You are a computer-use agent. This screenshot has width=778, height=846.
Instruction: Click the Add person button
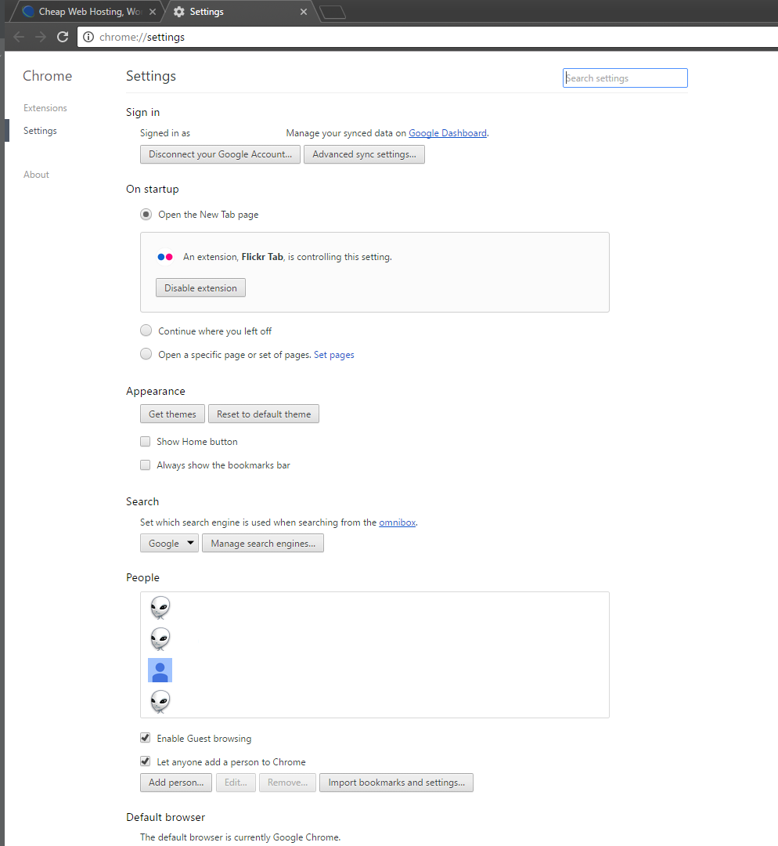point(176,783)
